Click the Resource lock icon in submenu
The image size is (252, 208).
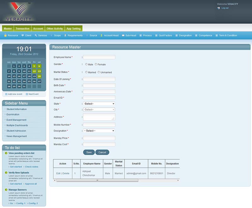[5, 35]
